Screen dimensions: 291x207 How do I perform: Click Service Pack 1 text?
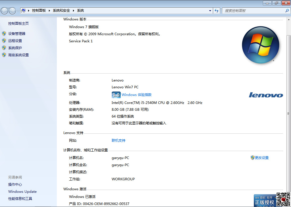(81, 41)
